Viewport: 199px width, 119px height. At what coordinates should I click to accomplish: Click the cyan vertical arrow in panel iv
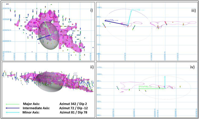tap(165, 82)
